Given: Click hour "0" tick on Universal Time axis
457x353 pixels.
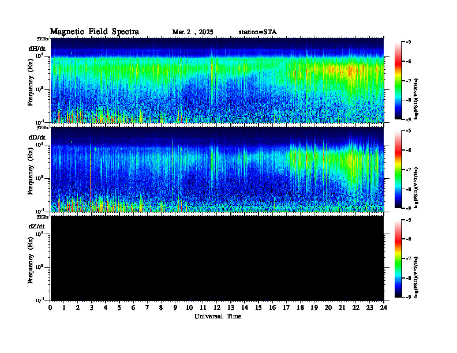Looking at the screenshot, I should coord(50,308).
